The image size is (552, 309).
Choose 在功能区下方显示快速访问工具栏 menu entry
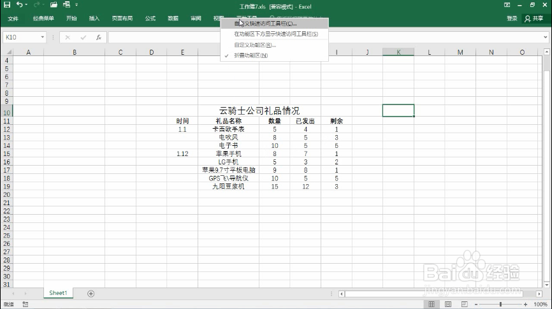click(x=274, y=34)
